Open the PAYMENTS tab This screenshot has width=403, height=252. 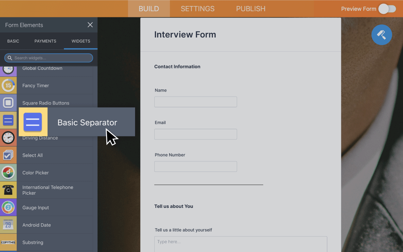coord(45,41)
